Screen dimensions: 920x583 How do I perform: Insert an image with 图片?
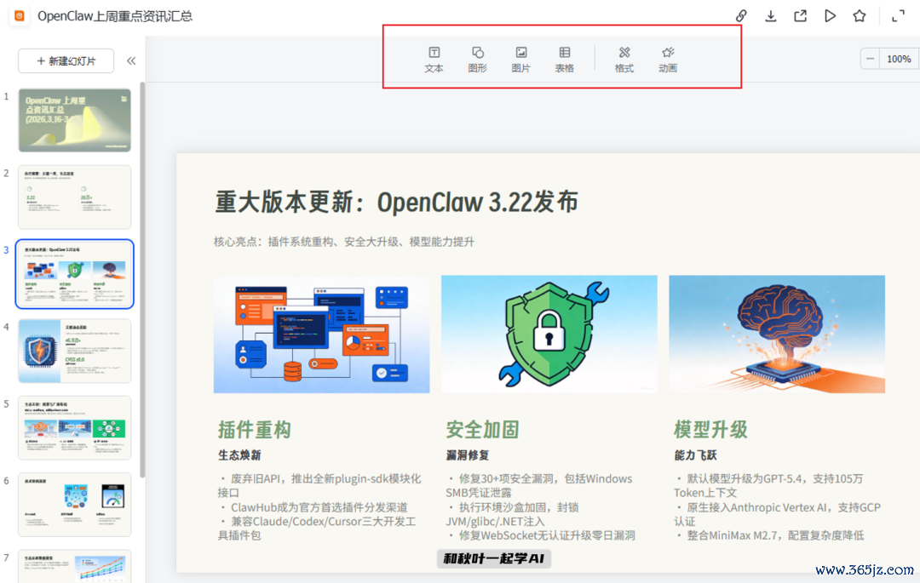pyautogui.click(x=520, y=60)
